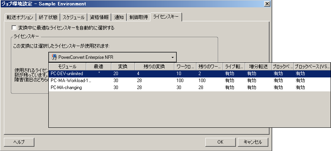Screen dimensions: 331x151
Task: Click the ブロックベース(VS… column header
Action: [x=312, y=67]
